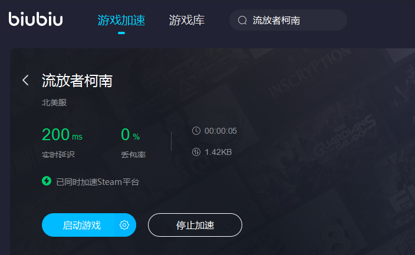Click the 已同时加速Steam平台 status text
415x255 pixels.
click(x=98, y=182)
